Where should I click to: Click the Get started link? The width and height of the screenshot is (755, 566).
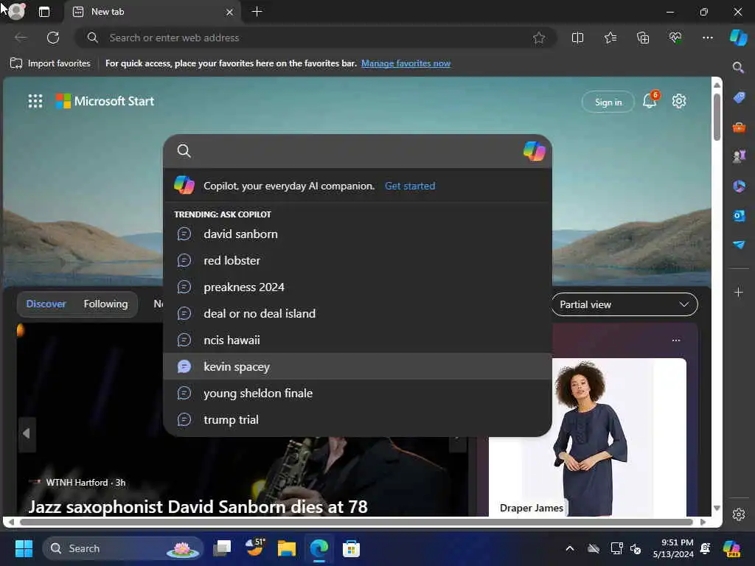pyautogui.click(x=410, y=186)
